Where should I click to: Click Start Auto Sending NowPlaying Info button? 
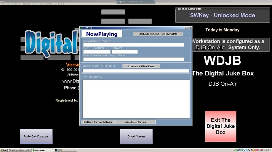158,34
